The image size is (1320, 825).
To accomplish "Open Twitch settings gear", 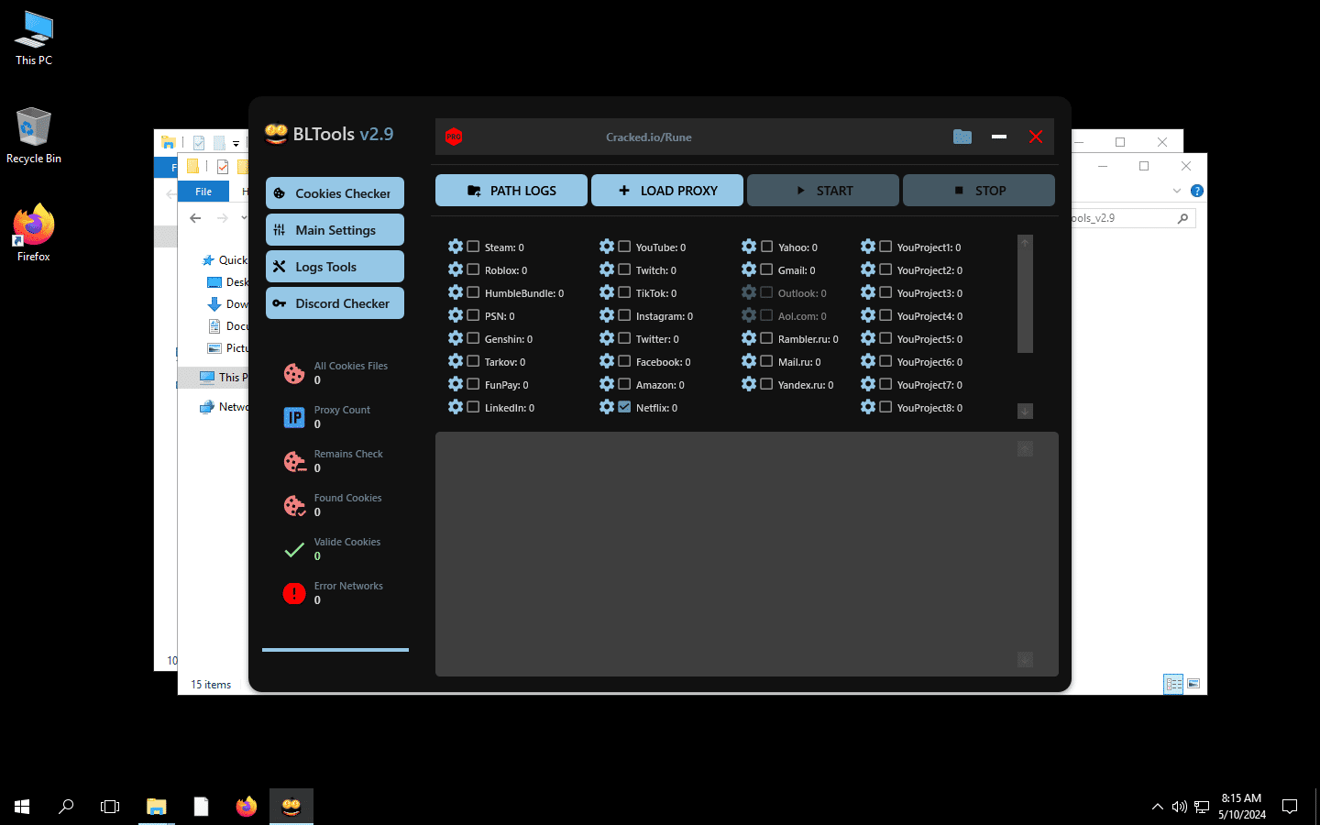I will click(x=607, y=269).
